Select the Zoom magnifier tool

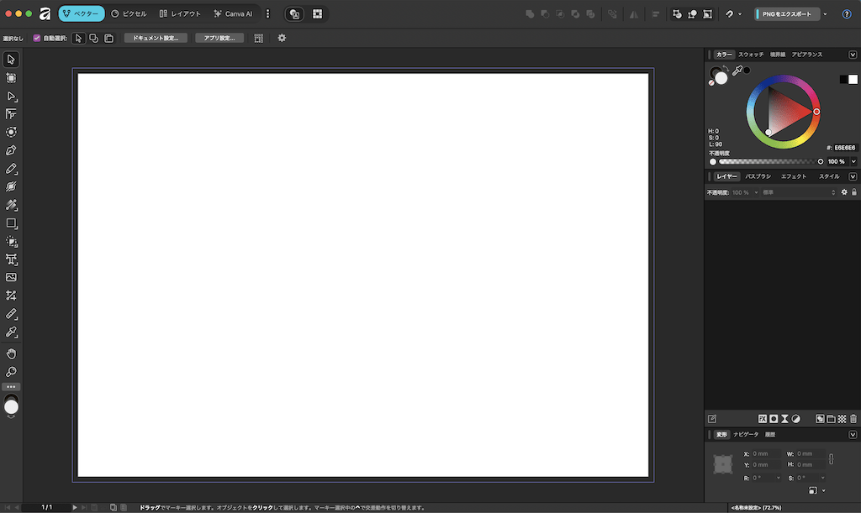pos(11,372)
